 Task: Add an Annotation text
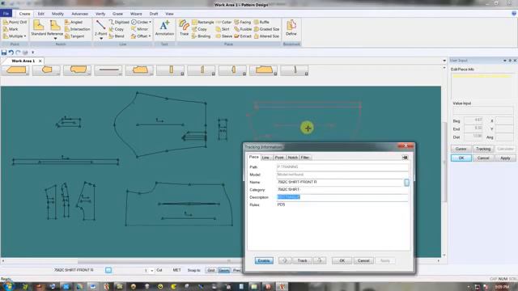(164, 28)
